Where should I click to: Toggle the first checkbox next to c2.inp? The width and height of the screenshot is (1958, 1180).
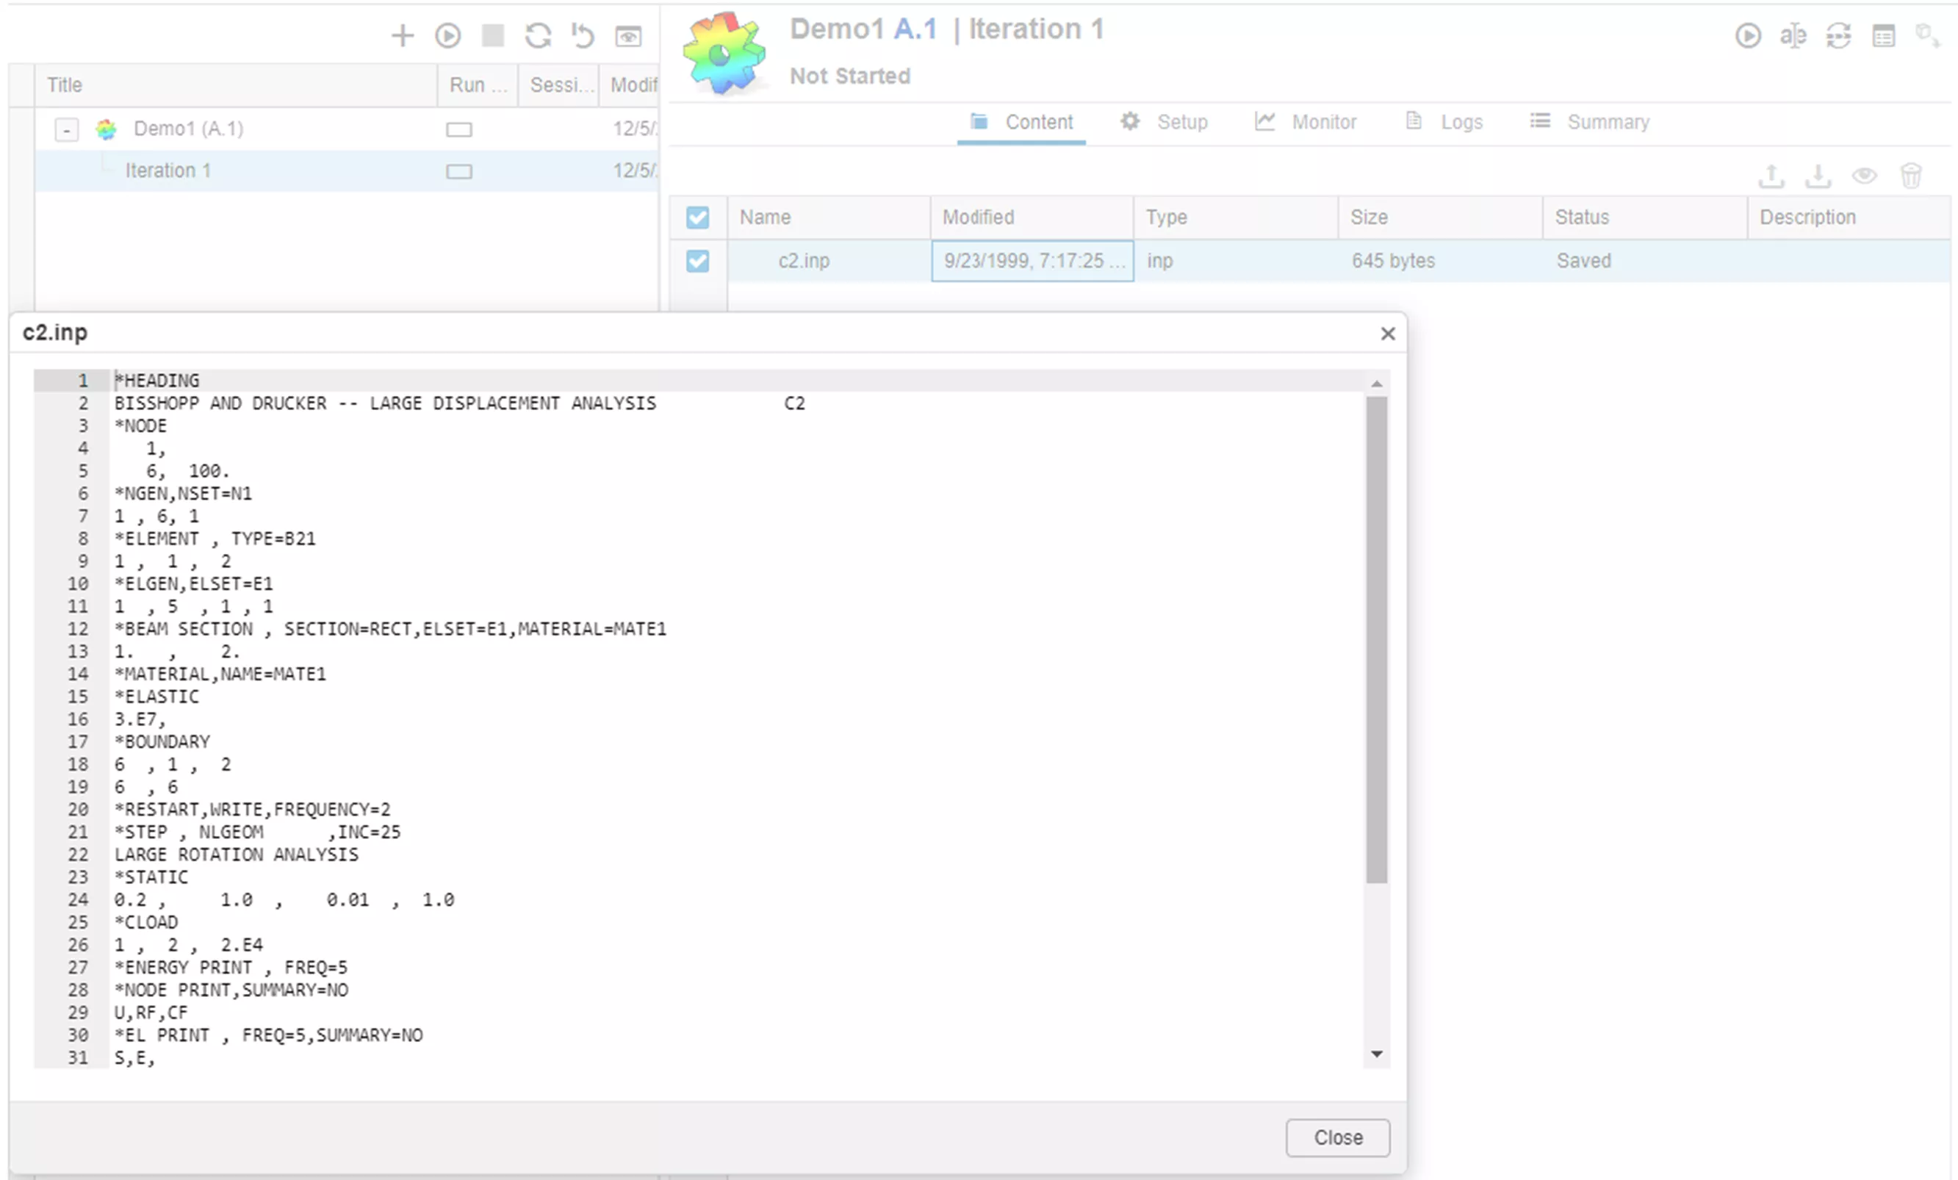pyautogui.click(x=697, y=260)
